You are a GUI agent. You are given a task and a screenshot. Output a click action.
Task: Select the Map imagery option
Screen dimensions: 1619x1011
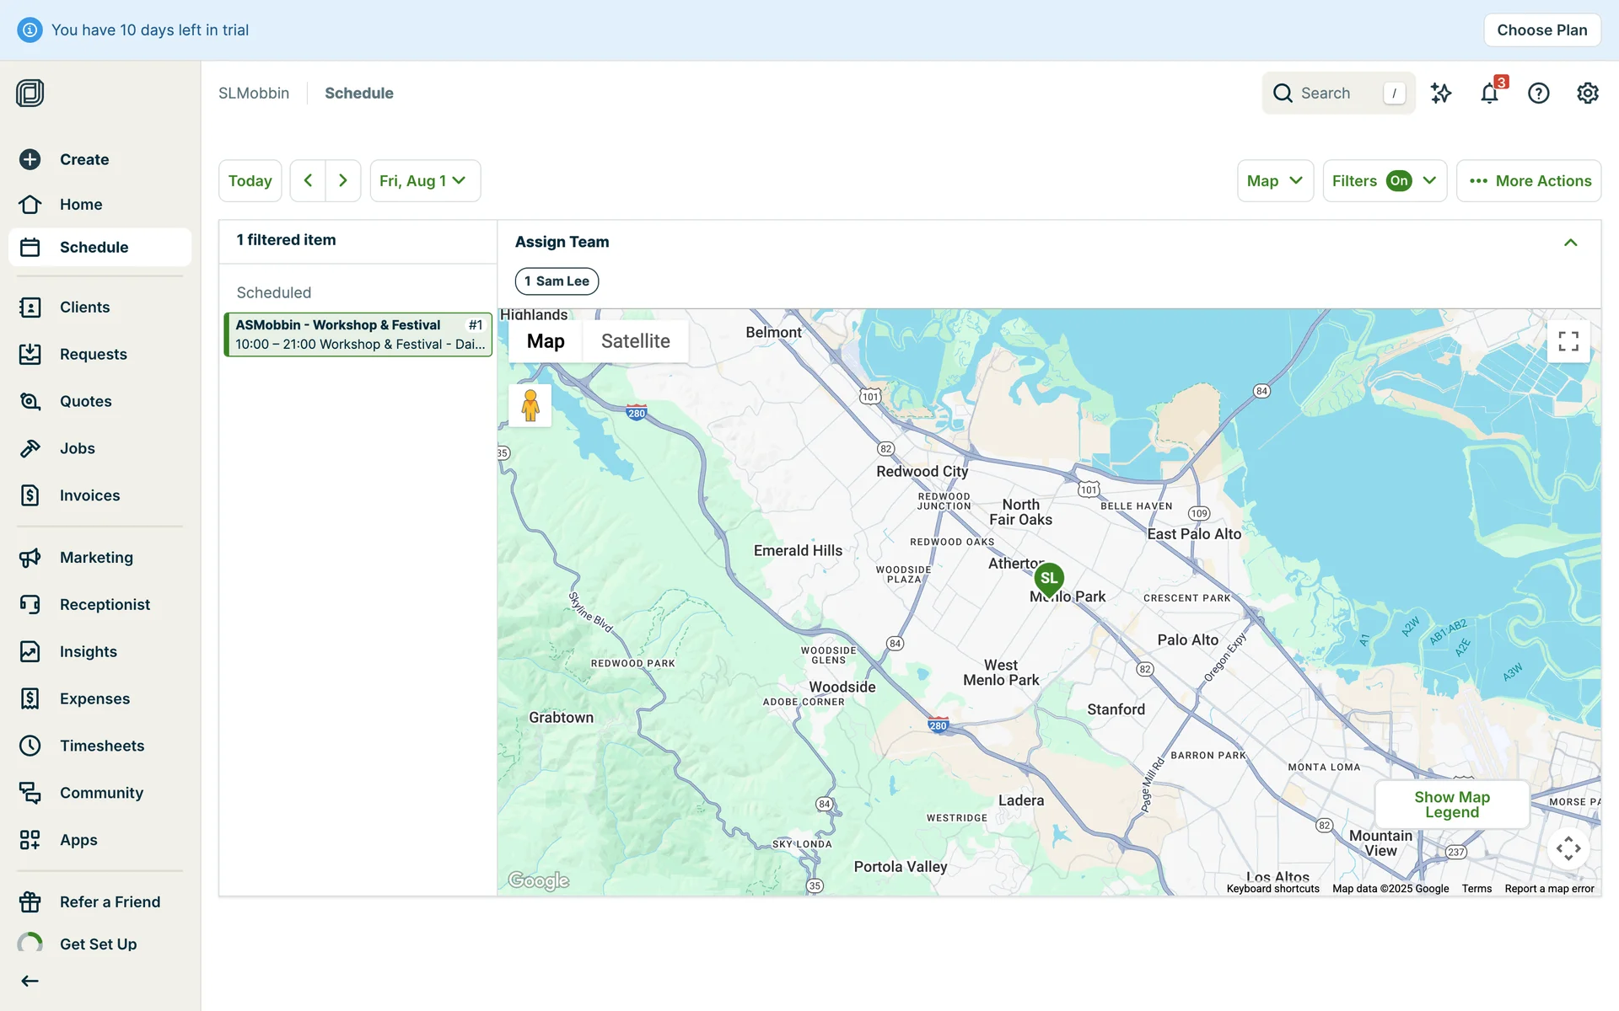546,341
